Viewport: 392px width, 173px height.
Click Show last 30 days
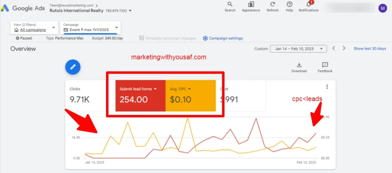pyautogui.click(x=370, y=49)
